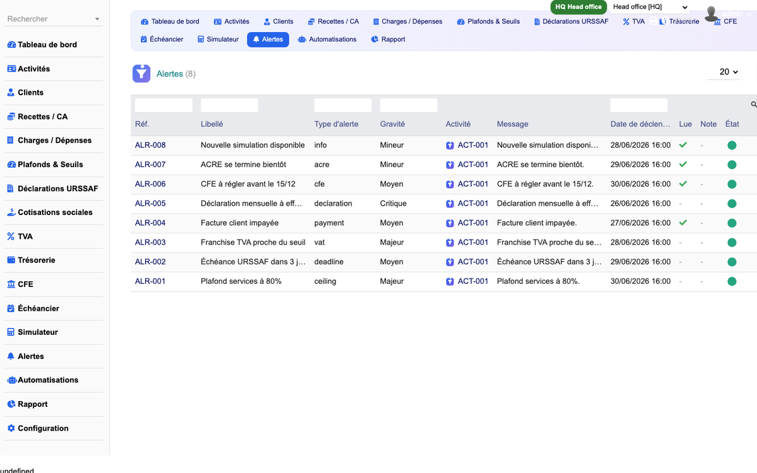Switch to the Déclarations URSSAF tab

[x=572, y=21]
